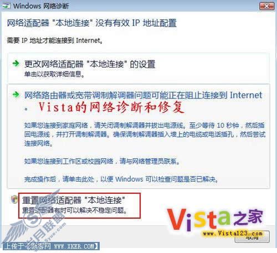Click the winged 三联 watermark logo
This screenshot has height=253, width=277.
coord(34,220)
